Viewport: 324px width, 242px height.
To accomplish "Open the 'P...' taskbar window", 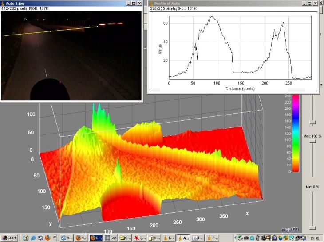I will [x=212, y=238].
